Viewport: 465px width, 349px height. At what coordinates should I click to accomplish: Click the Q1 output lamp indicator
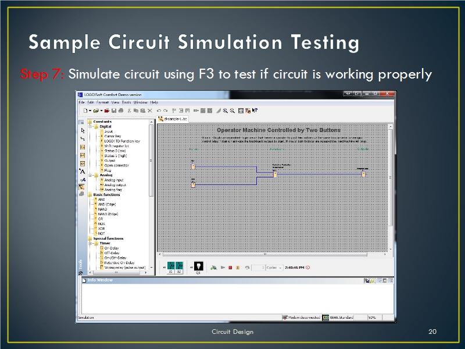pos(198,266)
